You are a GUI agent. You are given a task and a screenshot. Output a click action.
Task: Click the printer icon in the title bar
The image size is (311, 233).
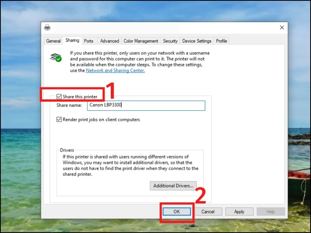tap(47, 28)
